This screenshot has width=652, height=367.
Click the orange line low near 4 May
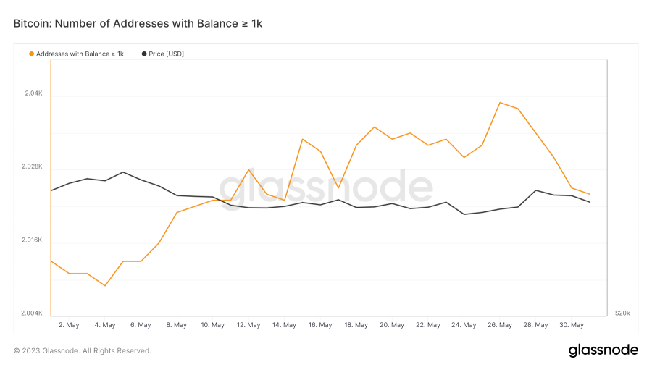point(105,285)
